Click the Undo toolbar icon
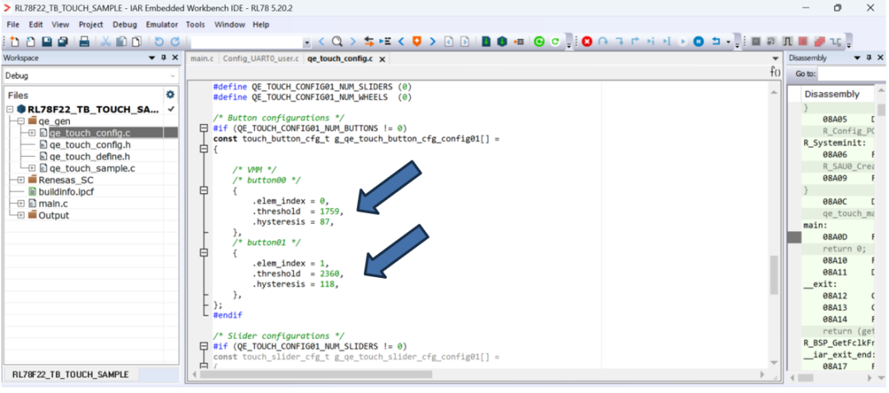Screen dimensions: 889x393 (x=158, y=41)
